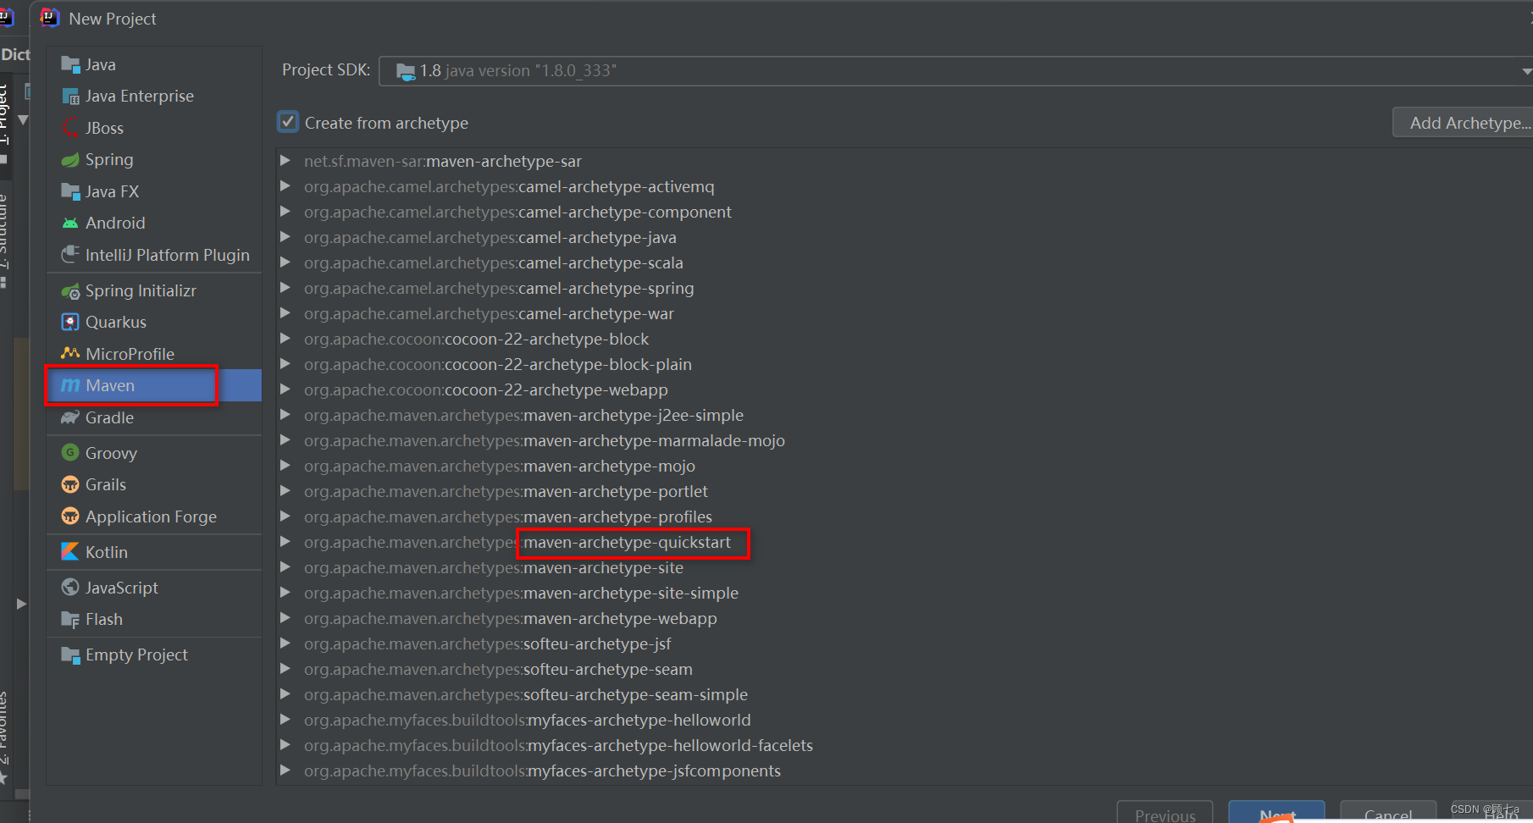Expand softeu-archetype-jsf arrow
This screenshot has width=1533, height=823.
pyautogui.click(x=285, y=643)
